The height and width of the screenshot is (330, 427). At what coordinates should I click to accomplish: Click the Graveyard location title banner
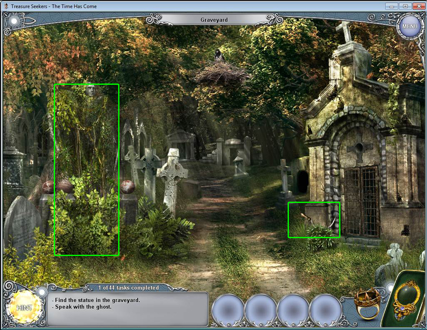click(214, 20)
